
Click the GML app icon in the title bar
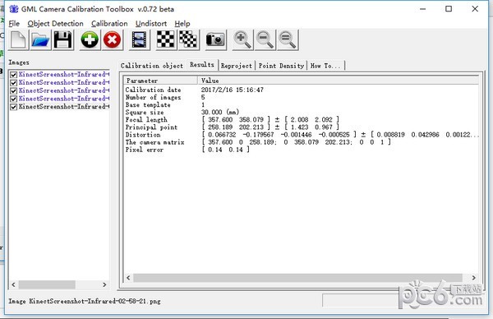point(13,9)
